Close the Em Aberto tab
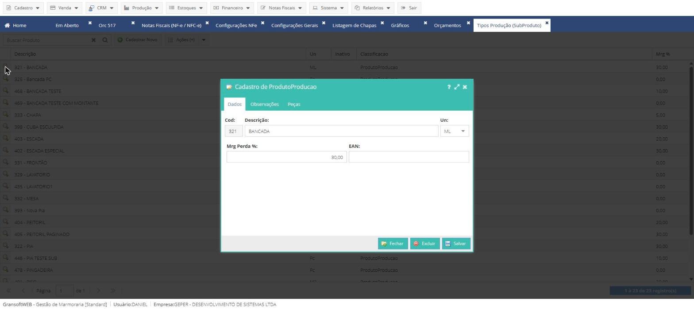The width and height of the screenshot is (694, 309). tap(90, 23)
